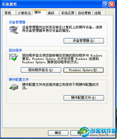Open the 系统还原 tab
This screenshot has width=117, height=139.
(68, 13)
